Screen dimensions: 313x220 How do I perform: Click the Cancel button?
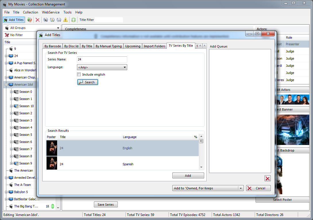click(258, 188)
